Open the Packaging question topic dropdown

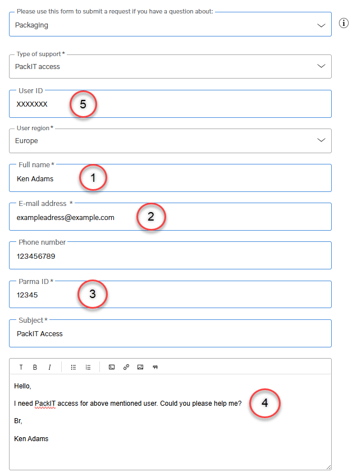(x=171, y=24)
